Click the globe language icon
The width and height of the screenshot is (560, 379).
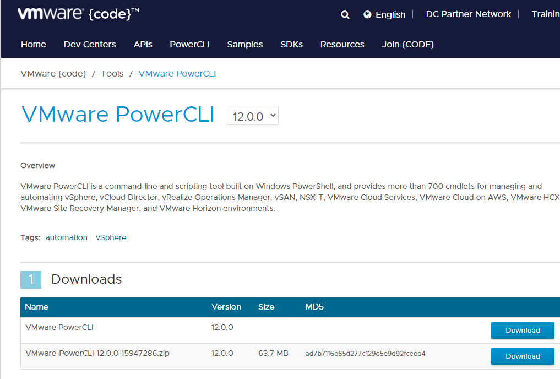tap(367, 15)
